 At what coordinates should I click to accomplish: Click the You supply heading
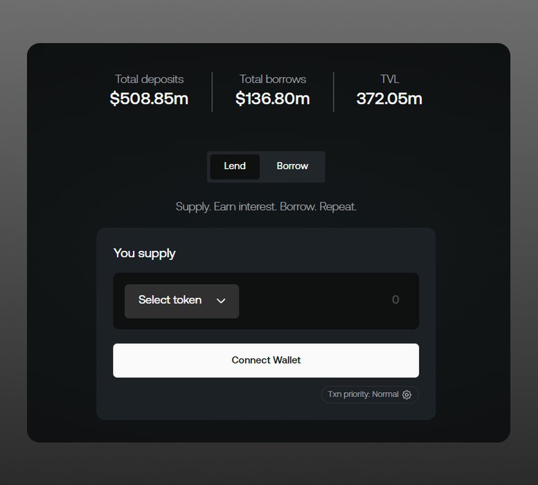[x=145, y=253]
